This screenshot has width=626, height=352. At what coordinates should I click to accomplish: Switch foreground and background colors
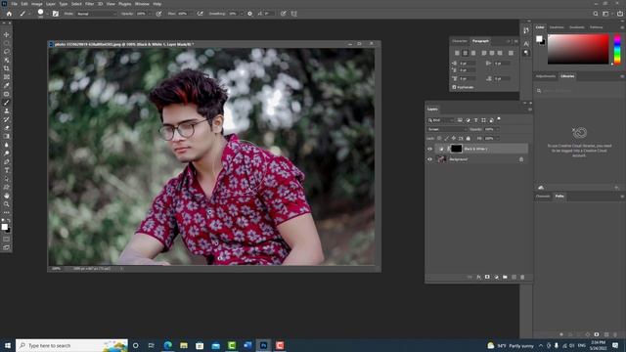9,220
